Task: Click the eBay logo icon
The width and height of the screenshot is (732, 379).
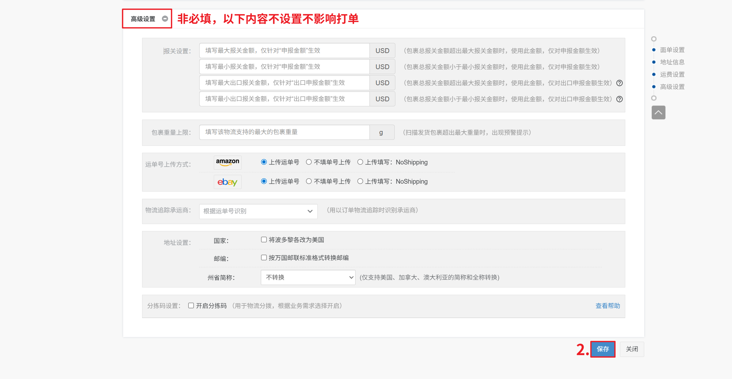Action: [227, 182]
